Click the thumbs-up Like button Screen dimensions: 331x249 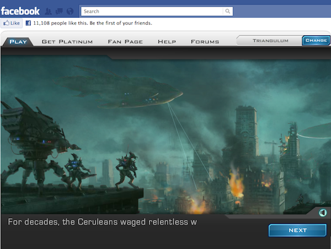[x=12, y=23]
